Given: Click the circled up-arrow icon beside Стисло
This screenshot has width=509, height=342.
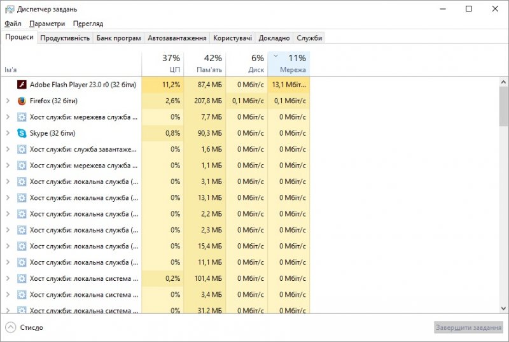Looking at the screenshot, I should tap(10, 327).
